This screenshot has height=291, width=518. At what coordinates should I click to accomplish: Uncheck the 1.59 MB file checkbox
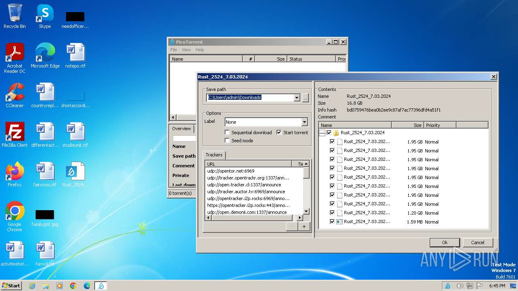point(332,221)
